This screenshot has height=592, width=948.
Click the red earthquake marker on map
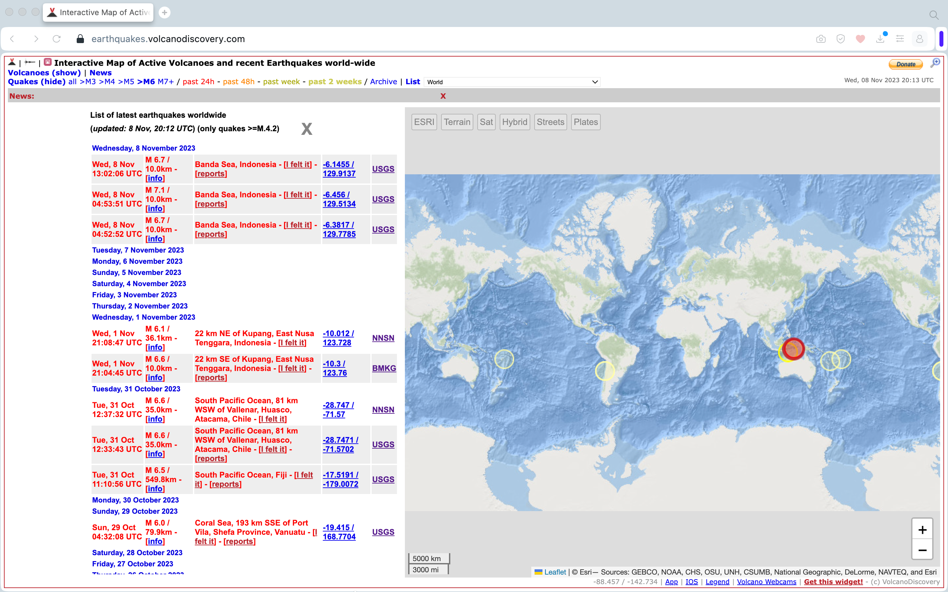tap(794, 349)
